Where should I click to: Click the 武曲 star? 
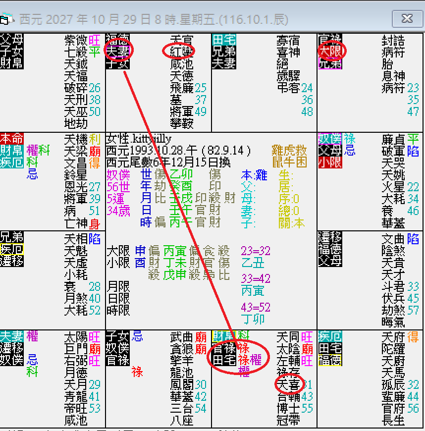click(x=182, y=337)
